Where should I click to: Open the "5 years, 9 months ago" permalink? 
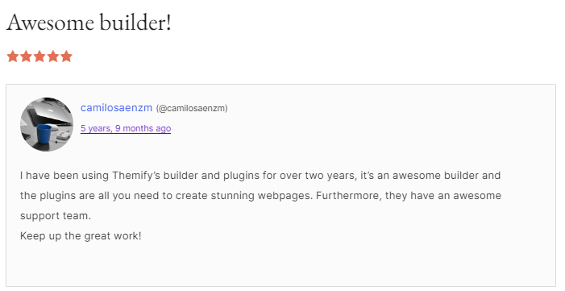pyautogui.click(x=126, y=128)
